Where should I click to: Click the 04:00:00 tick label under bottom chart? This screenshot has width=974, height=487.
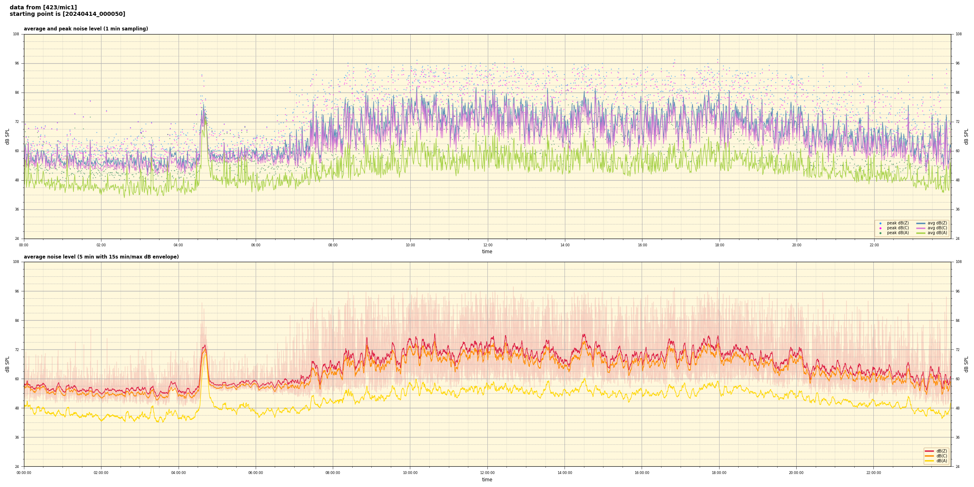coord(179,473)
